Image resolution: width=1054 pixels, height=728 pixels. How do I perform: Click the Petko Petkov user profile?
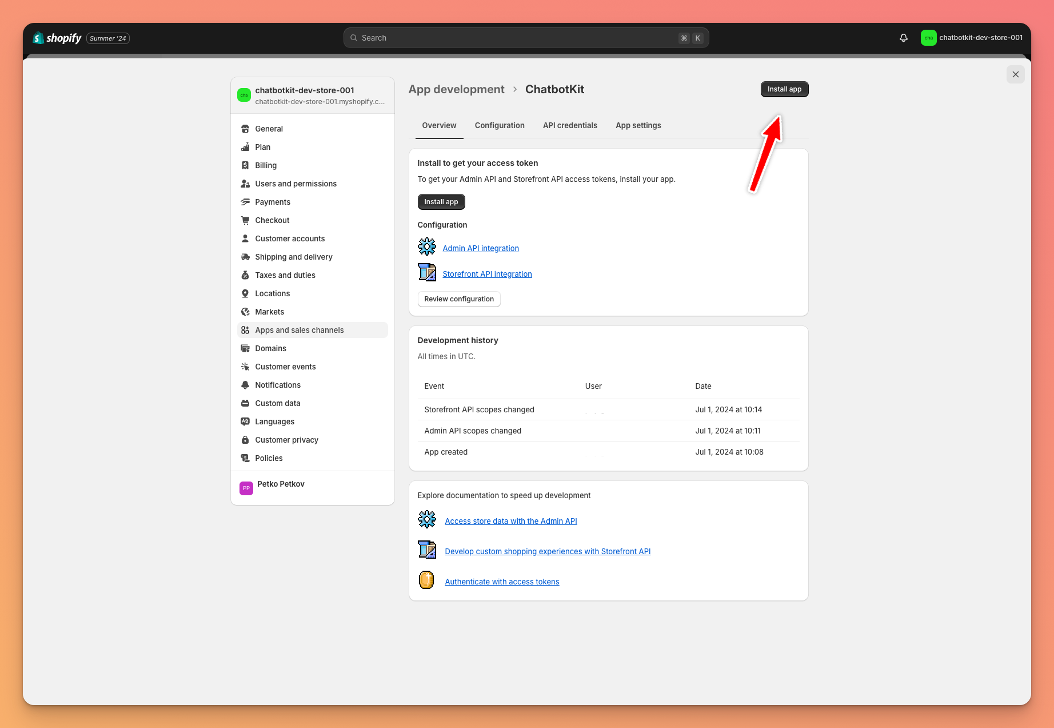click(313, 488)
